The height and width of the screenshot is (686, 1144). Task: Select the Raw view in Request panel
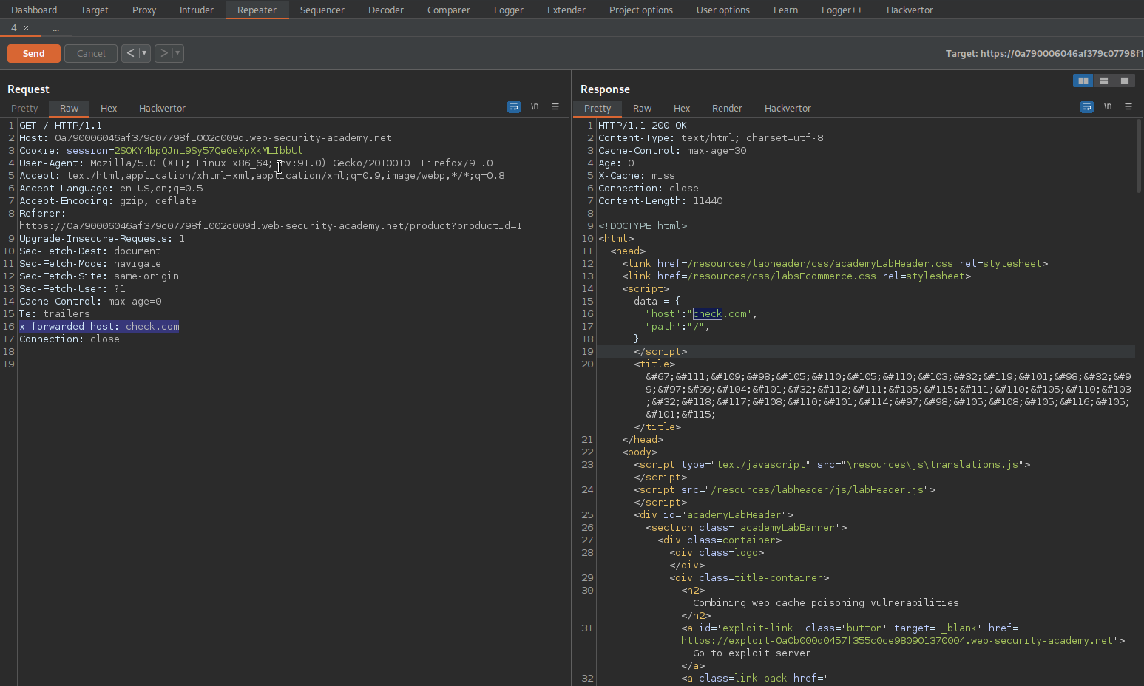[70, 108]
